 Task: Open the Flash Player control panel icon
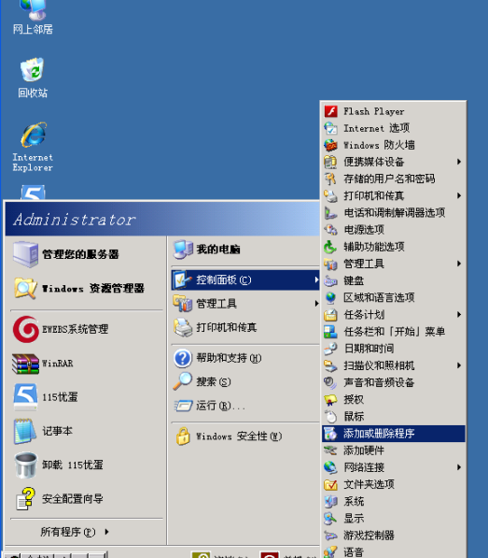tap(330, 111)
